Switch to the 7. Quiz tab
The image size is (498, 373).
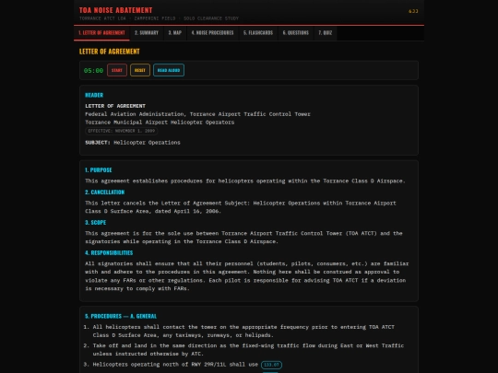[x=326, y=33]
